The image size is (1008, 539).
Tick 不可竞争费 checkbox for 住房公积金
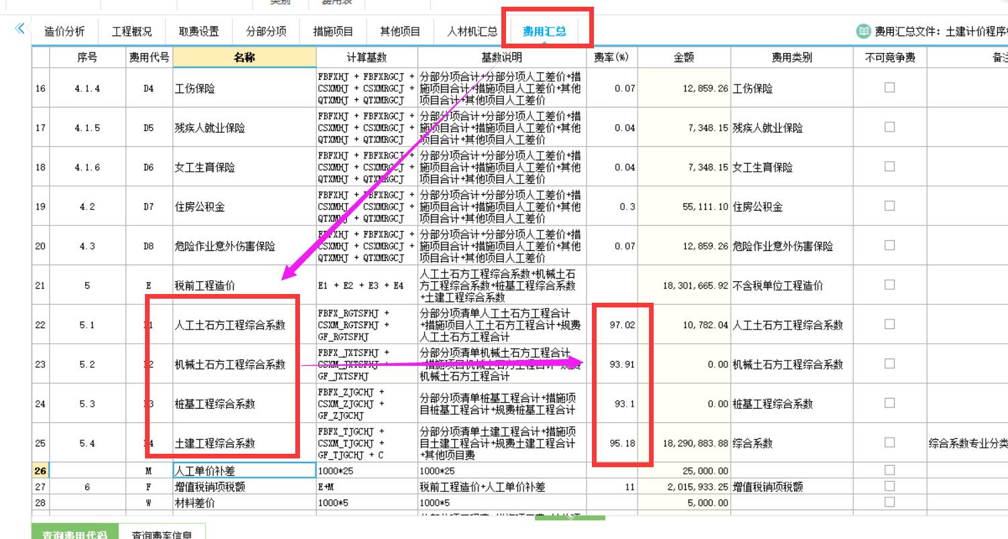pyautogui.click(x=890, y=206)
